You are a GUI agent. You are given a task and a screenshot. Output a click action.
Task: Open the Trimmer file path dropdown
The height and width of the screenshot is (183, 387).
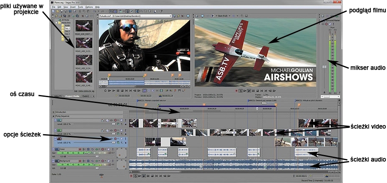[170, 16]
